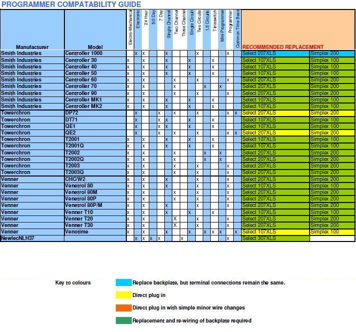Click the Programmer Compatability Guide title
The width and height of the screenshot is (356, 332).
tap(71, 4)
